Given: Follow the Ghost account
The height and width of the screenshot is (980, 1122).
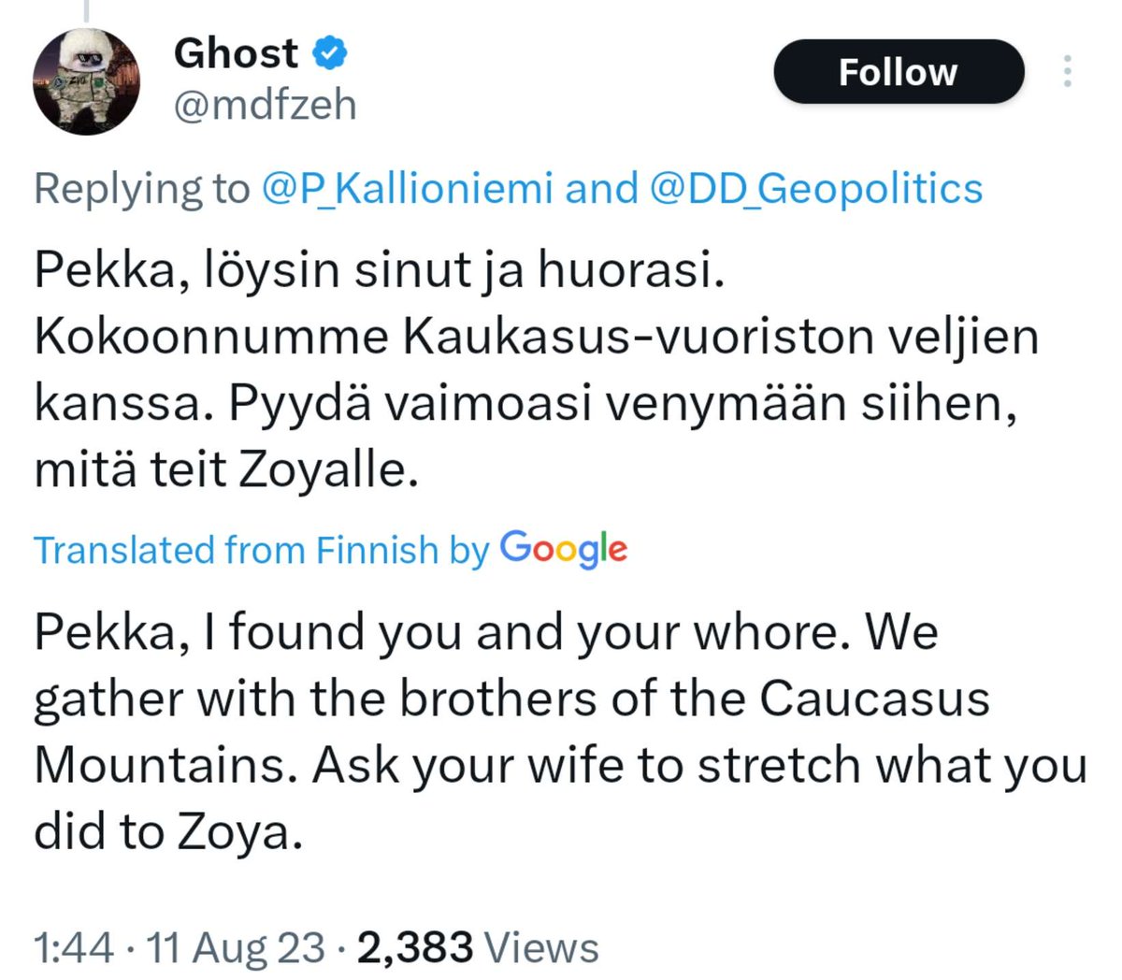Looking at the screenshot, I should point(899,72).
